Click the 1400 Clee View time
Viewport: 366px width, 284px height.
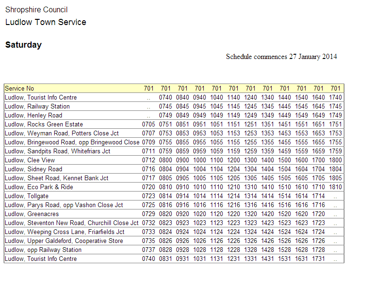pos(267,160)
